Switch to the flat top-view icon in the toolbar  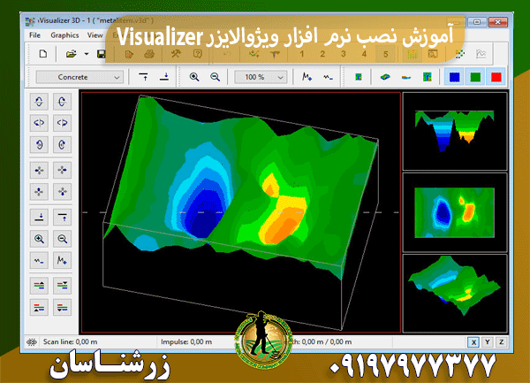[x=359, y=77]
